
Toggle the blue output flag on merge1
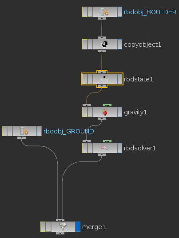click(x=78, y=226)
